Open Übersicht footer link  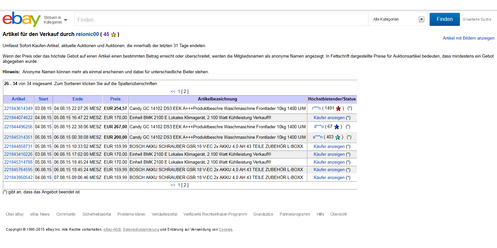(338, 214)
